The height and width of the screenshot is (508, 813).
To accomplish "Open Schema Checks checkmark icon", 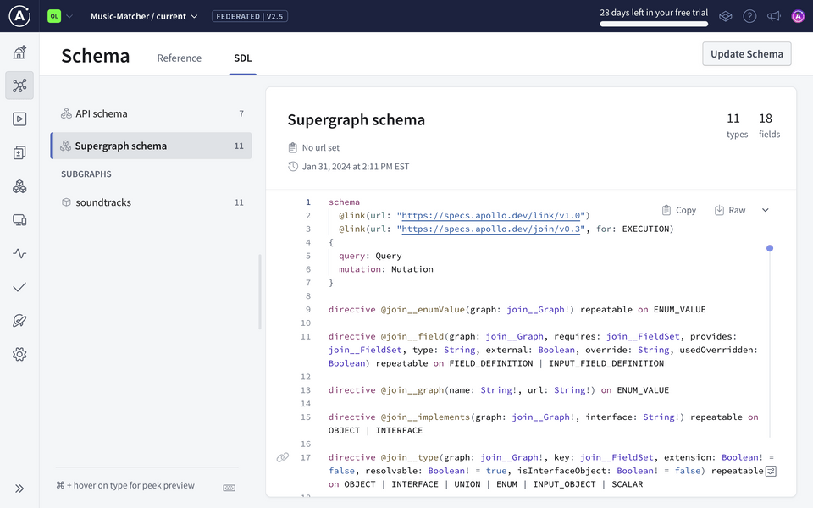I will pos(19,287).
